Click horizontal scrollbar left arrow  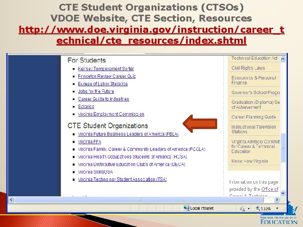click(x=11, y=200)
